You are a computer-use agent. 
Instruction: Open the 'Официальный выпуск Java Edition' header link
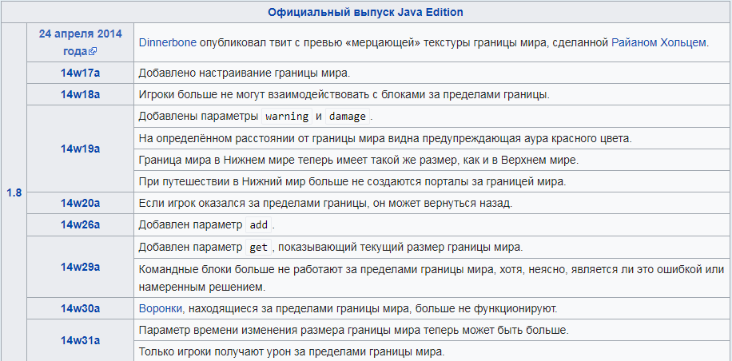pyautogui.click(x=365, y=12)
